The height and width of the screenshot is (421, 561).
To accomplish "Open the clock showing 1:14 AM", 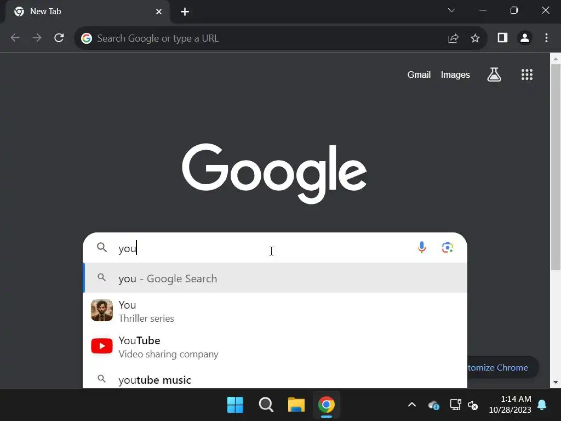I will (510, 404).
